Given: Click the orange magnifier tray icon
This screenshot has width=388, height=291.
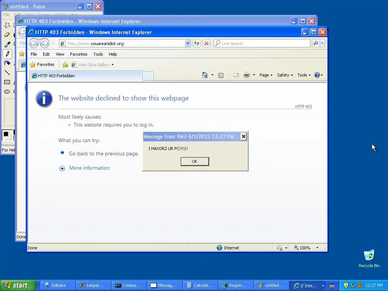Looking at the screenshot, I should click(360, 285).
